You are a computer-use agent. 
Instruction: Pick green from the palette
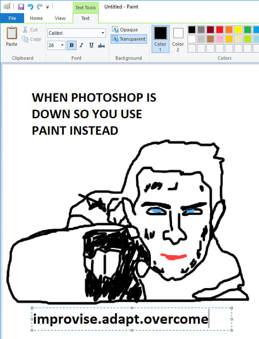pos(248,30)
